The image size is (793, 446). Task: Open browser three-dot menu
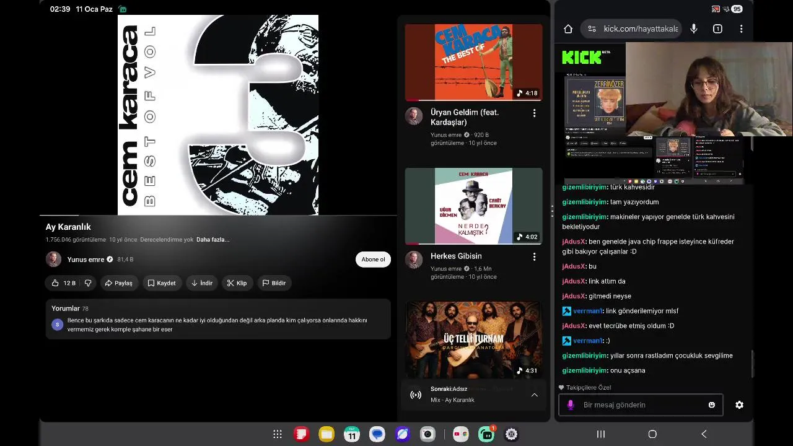click(x=741, y=28)
